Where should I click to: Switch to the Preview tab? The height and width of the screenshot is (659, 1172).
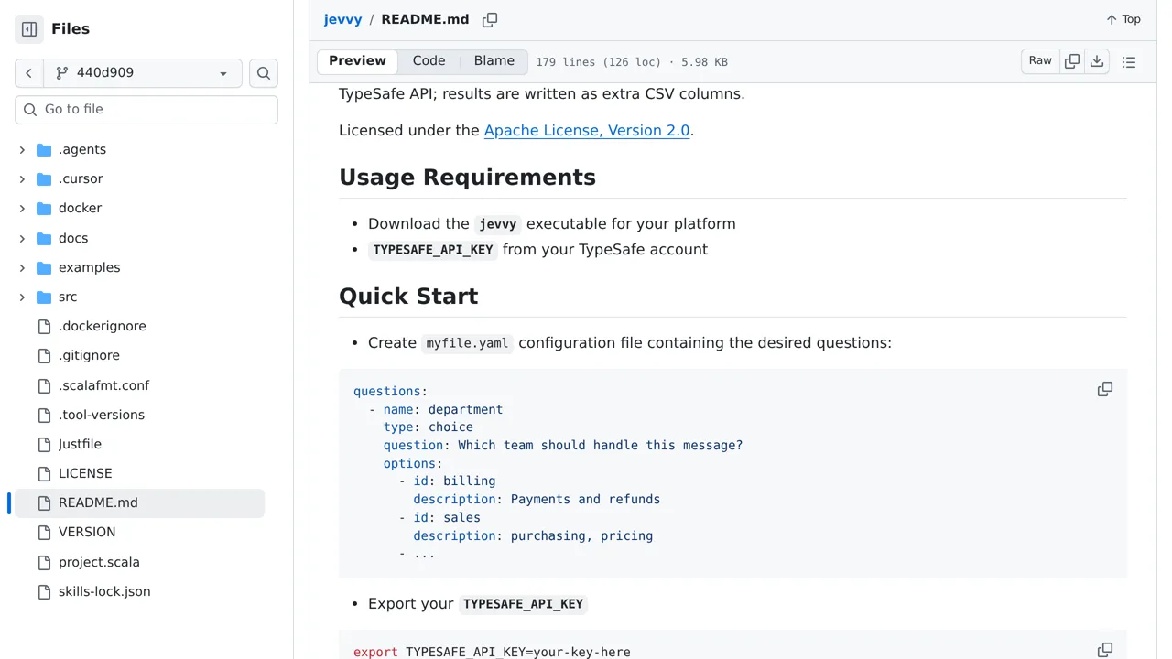pyautogui.click(x=357, y=61)
